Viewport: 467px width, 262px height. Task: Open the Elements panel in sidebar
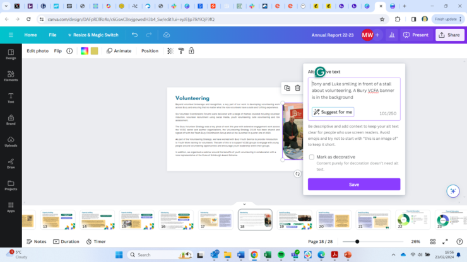[11, 76]
